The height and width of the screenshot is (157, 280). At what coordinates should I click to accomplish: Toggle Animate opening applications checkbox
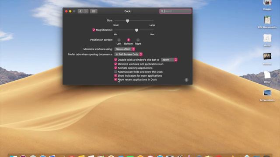click(x=115, y=68)
